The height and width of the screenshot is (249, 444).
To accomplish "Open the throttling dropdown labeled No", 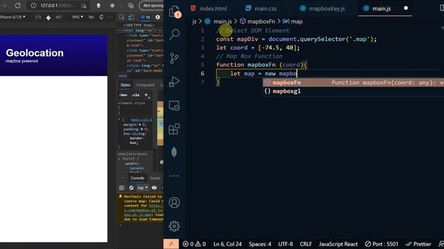I will click(x=91, y=17).
